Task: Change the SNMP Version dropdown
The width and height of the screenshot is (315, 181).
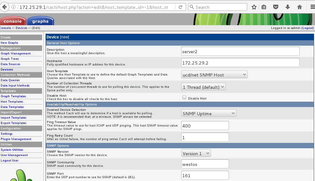Action: pos(196,153)
